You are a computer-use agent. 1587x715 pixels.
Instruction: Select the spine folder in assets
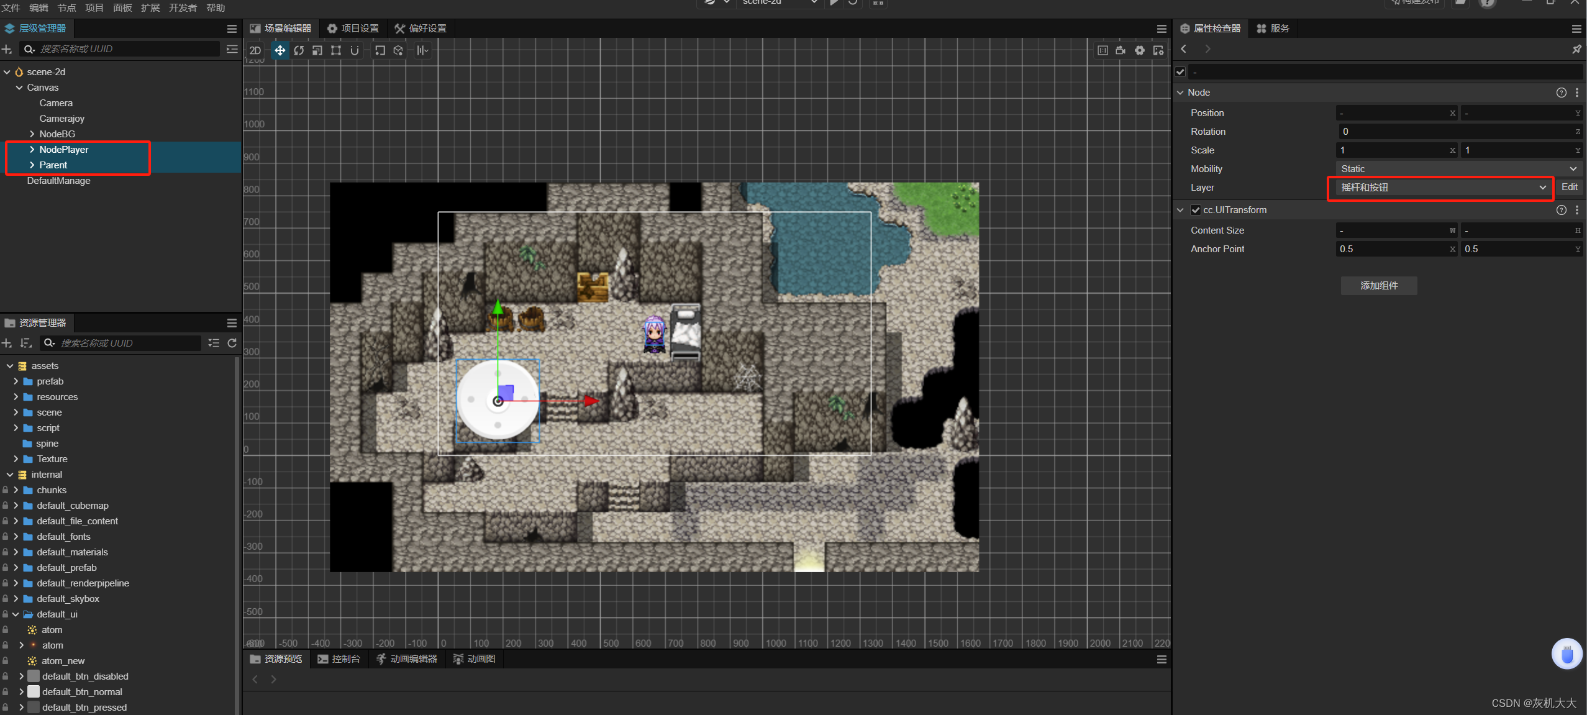[47, 444]
